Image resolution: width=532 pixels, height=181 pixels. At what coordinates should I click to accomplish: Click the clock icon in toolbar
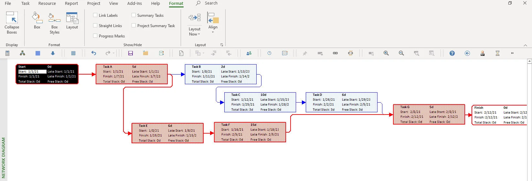pyautogui.click(x=269, y=53)
